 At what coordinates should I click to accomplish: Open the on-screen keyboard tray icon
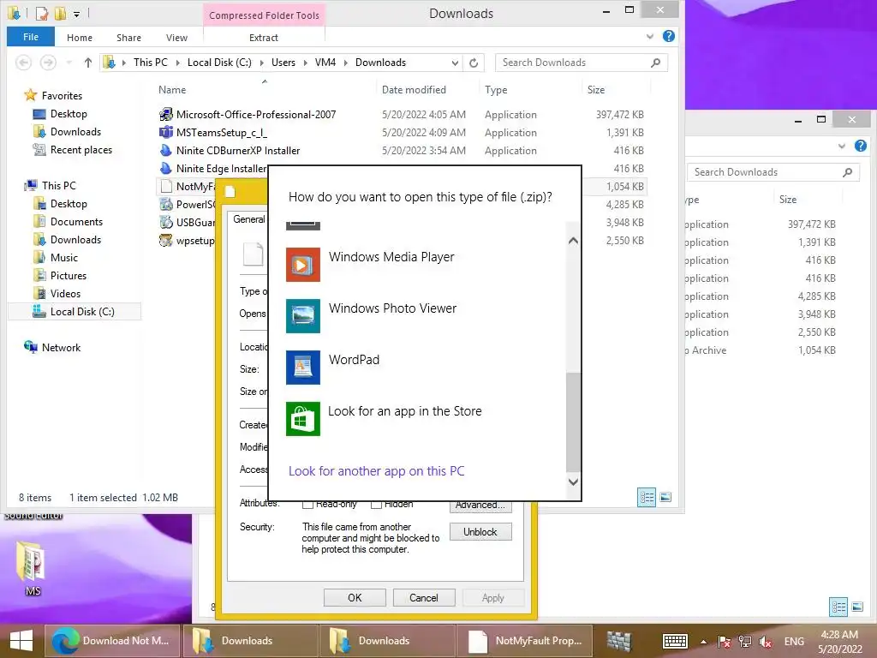[675, 641]
